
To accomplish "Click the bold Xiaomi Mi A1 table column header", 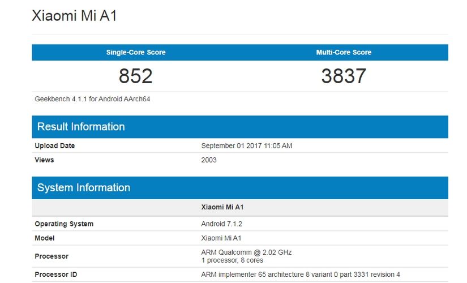I will tap(222, 207).
